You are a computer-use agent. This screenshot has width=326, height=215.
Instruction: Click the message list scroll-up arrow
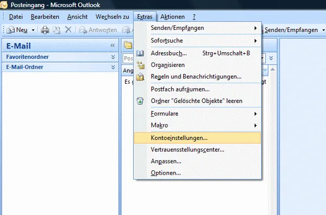tap(273, 69)
